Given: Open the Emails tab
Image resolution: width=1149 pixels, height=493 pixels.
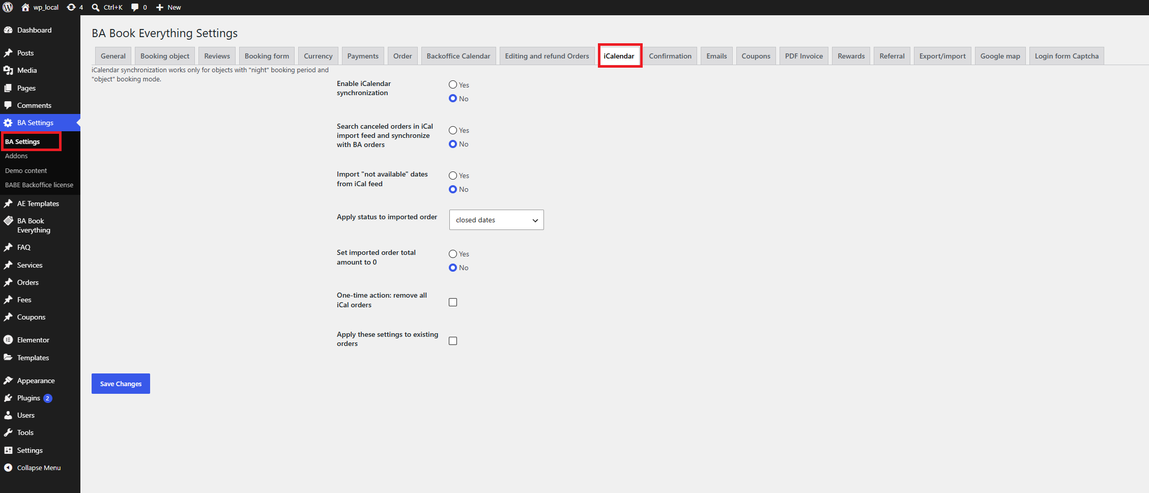Looking at the screenshot, I should (716, 56).
